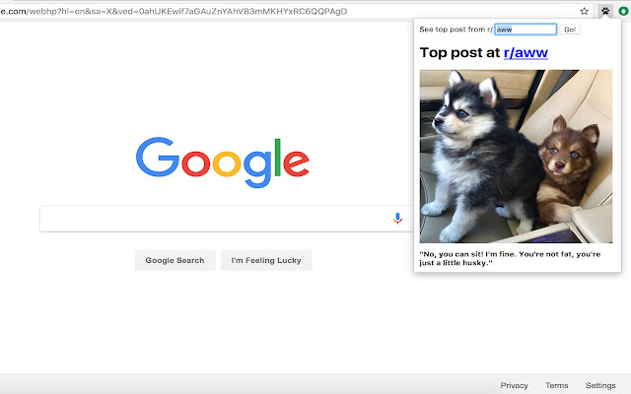Open the Settings footer link
Image resolution: width=631 pixels, height=394 pixels.
click(x=600, y=385)
